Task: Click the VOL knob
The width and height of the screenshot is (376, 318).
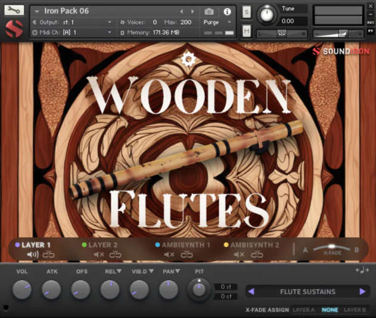Action: 21,290
